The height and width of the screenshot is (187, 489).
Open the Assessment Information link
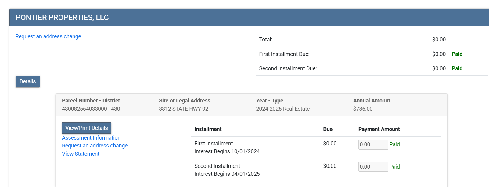pyautogui.click(x=91, y=138)
